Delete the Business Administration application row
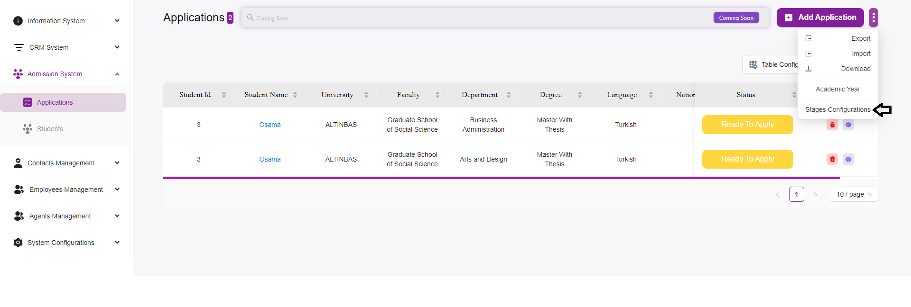The image size is (911, 307). click(x=832, y=125)
